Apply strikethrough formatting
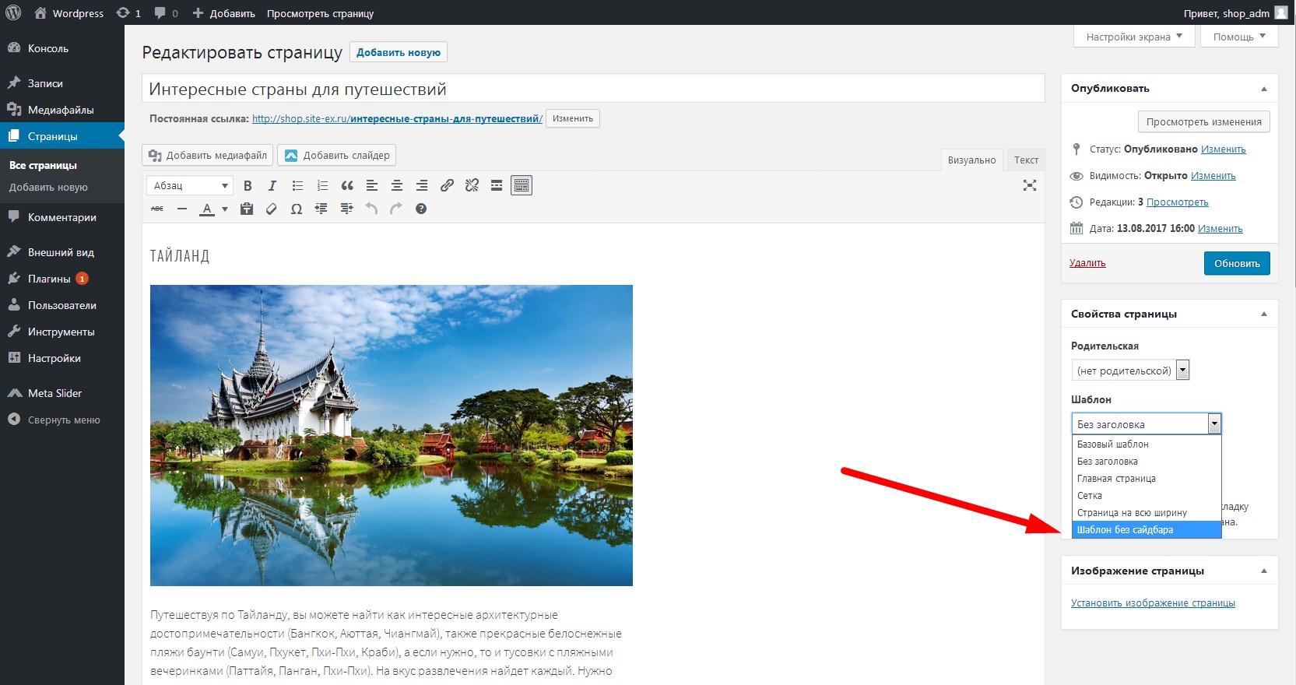The width and height of the screenshot is (1296, 685). [157, 209]
